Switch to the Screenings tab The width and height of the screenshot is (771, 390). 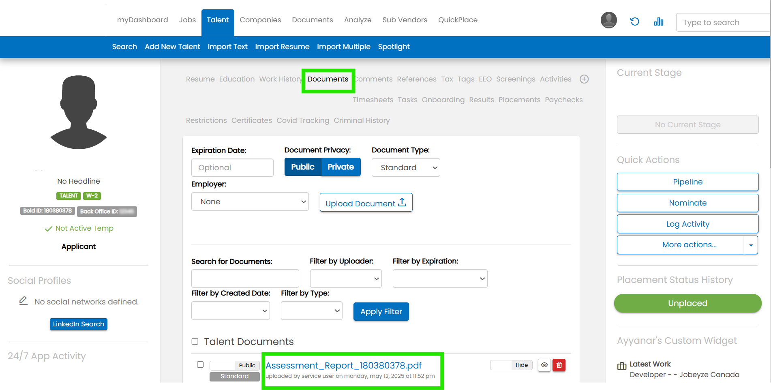pos(516,79)
